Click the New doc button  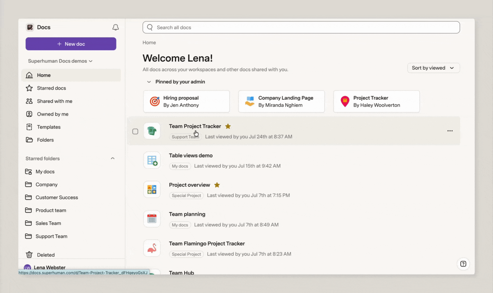[x=71, y=44]
